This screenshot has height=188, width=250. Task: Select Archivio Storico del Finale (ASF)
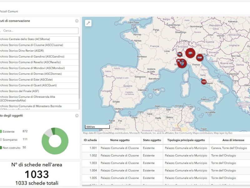39,91
